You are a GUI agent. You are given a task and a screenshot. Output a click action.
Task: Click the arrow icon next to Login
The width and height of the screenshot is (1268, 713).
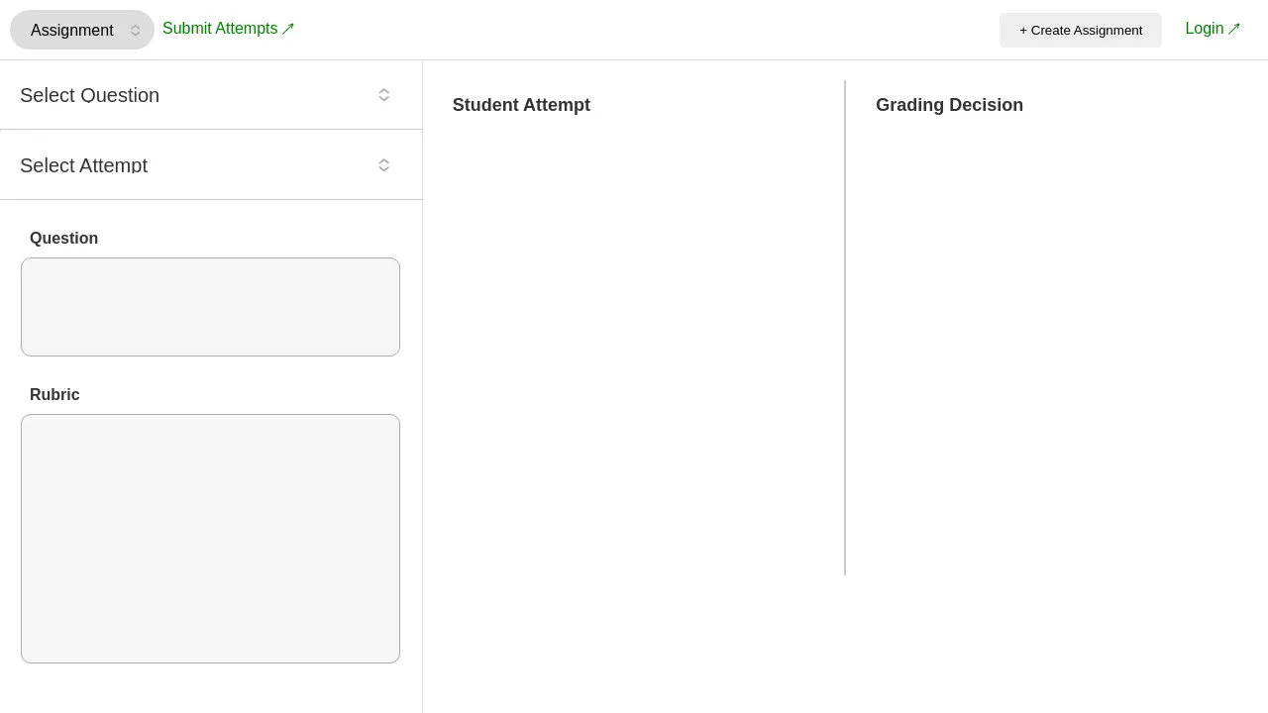(1234, 28)
